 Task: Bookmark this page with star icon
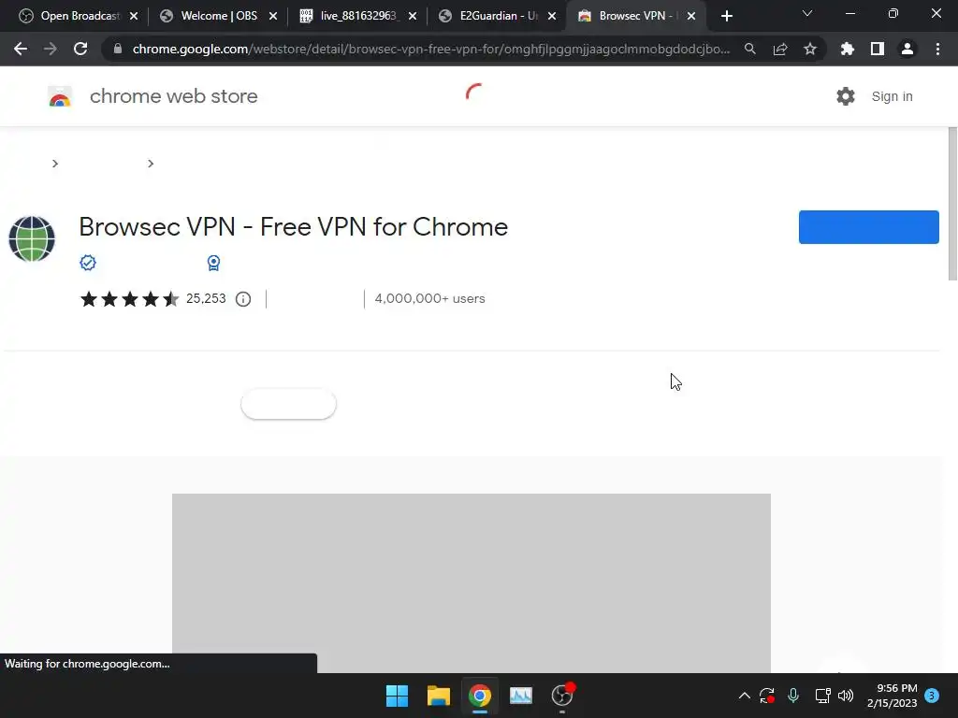[810, 49]
